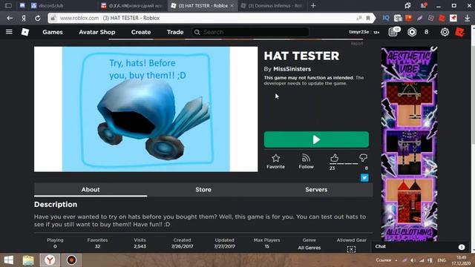Click the Report link above ad
Image resolution: width=475 pixels, height=267 pixels.
357,44
